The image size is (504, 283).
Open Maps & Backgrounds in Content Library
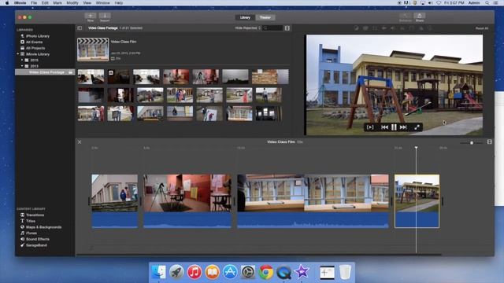(43, 227)
